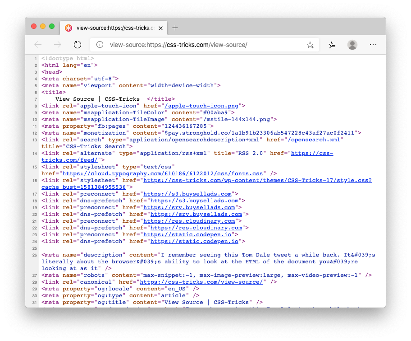The height and width of the screenshot is (341, 411).
Task: Add this page to favorites star
Action: [310, 45]
